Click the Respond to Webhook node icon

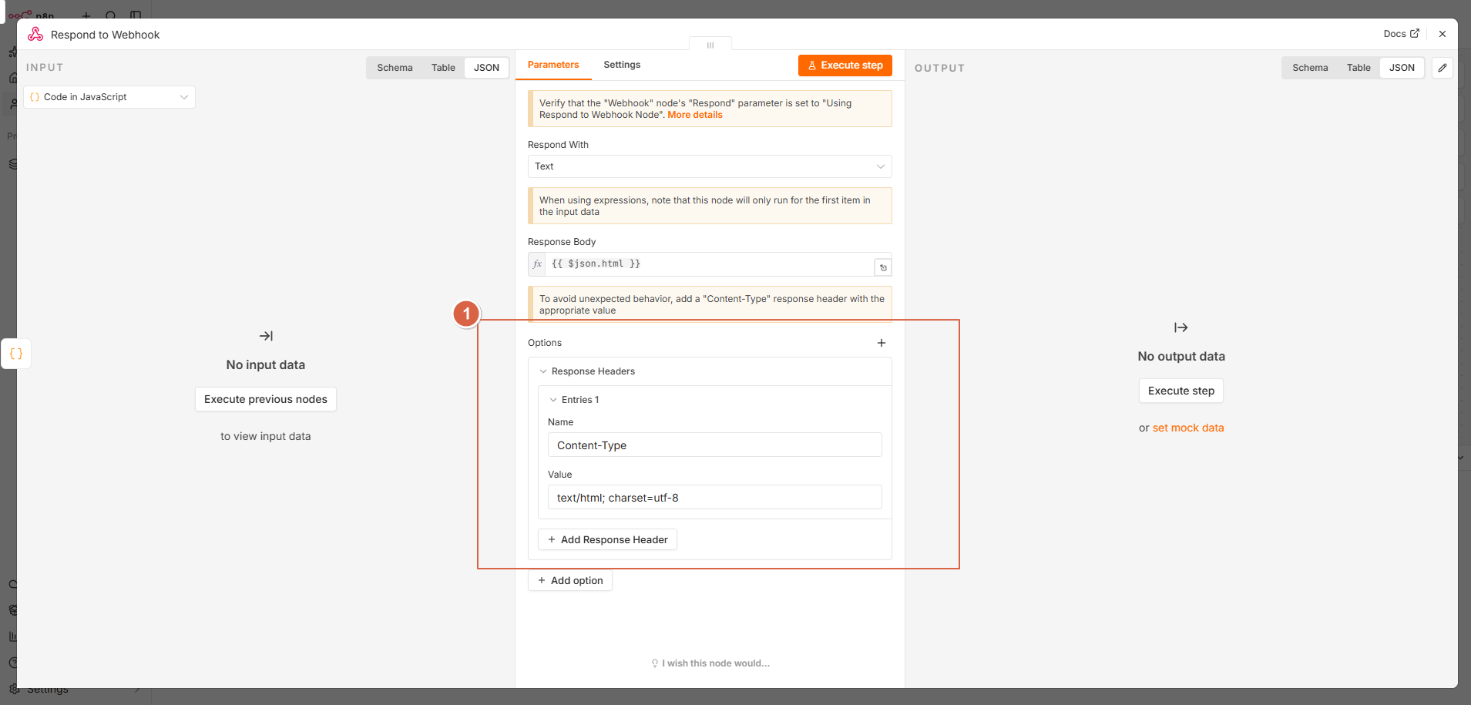tap(35, 34)
